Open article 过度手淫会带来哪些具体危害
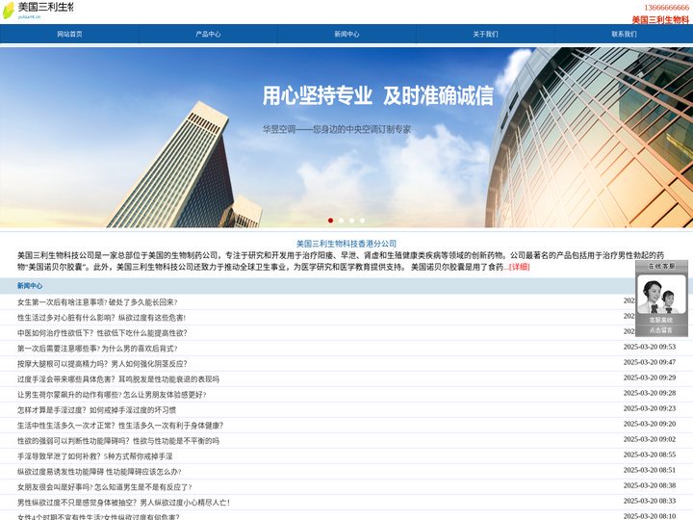Screen dimensions: 693x520 [x=118, y=379]
